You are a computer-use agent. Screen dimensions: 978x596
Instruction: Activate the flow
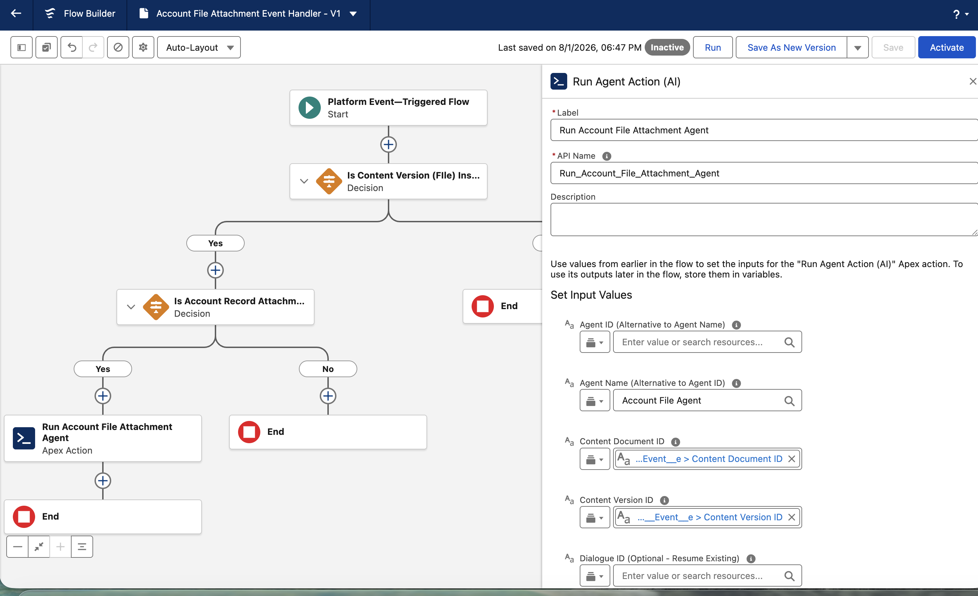(947, 48)
